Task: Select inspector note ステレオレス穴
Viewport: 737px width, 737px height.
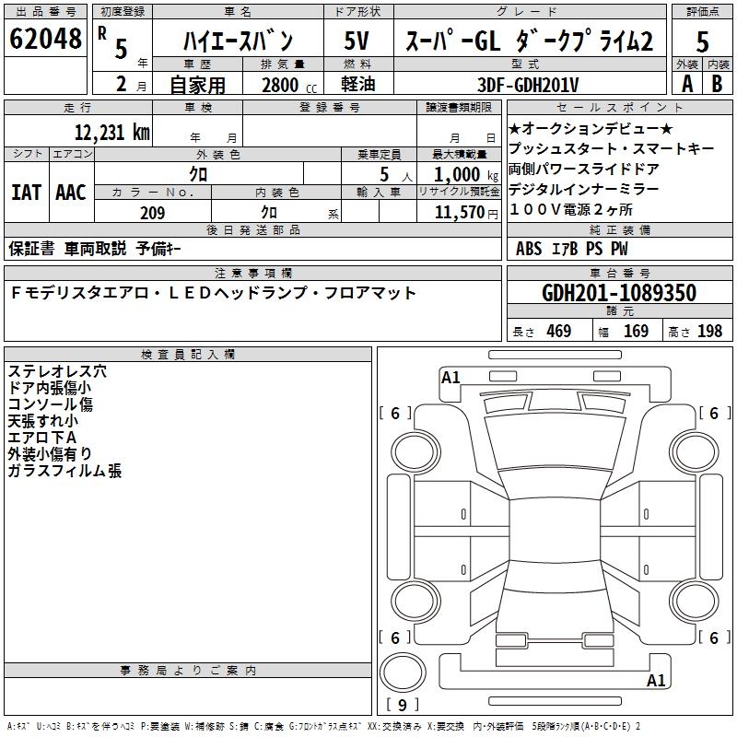Action: (57, 371)
